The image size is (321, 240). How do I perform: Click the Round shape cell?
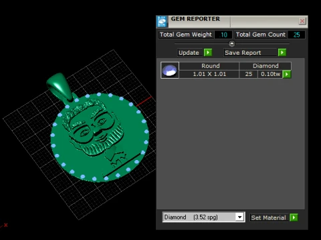pos(210,66)
